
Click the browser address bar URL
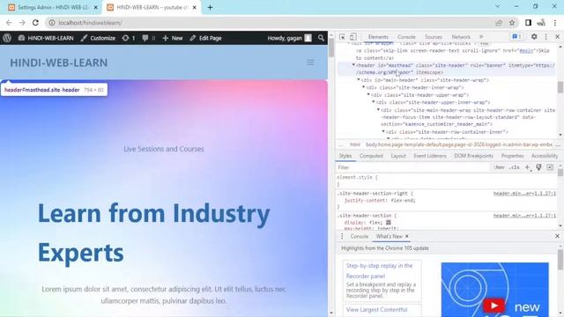pyautogui.click(x=90, y=23)
